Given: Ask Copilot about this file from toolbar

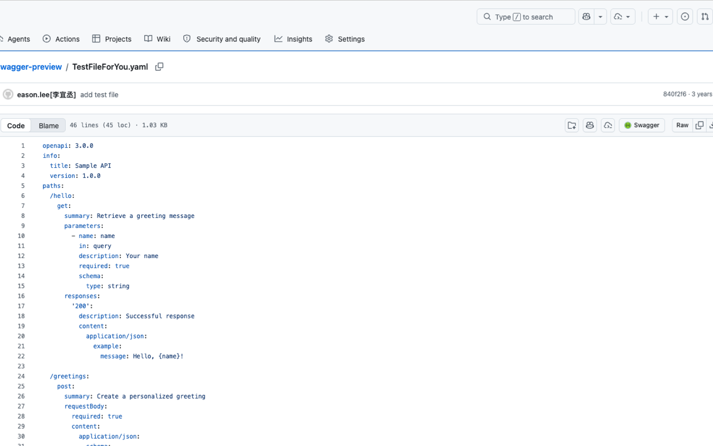Looking at the screenshot, I should (x=590, y=125).
